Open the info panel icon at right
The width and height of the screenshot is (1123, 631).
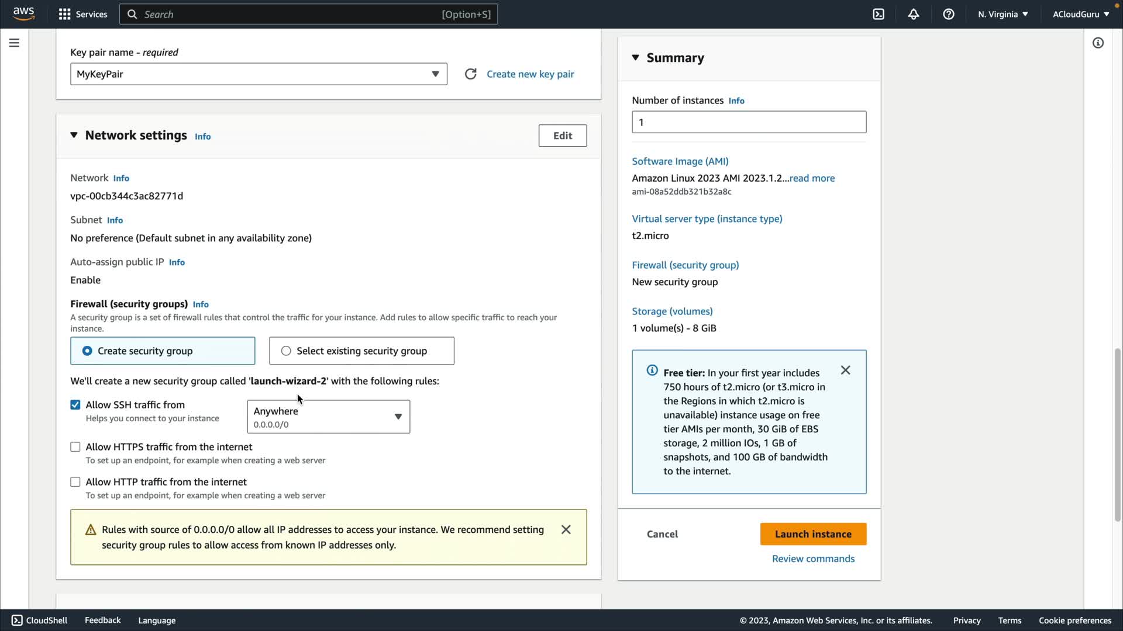tap(1098, 43)
